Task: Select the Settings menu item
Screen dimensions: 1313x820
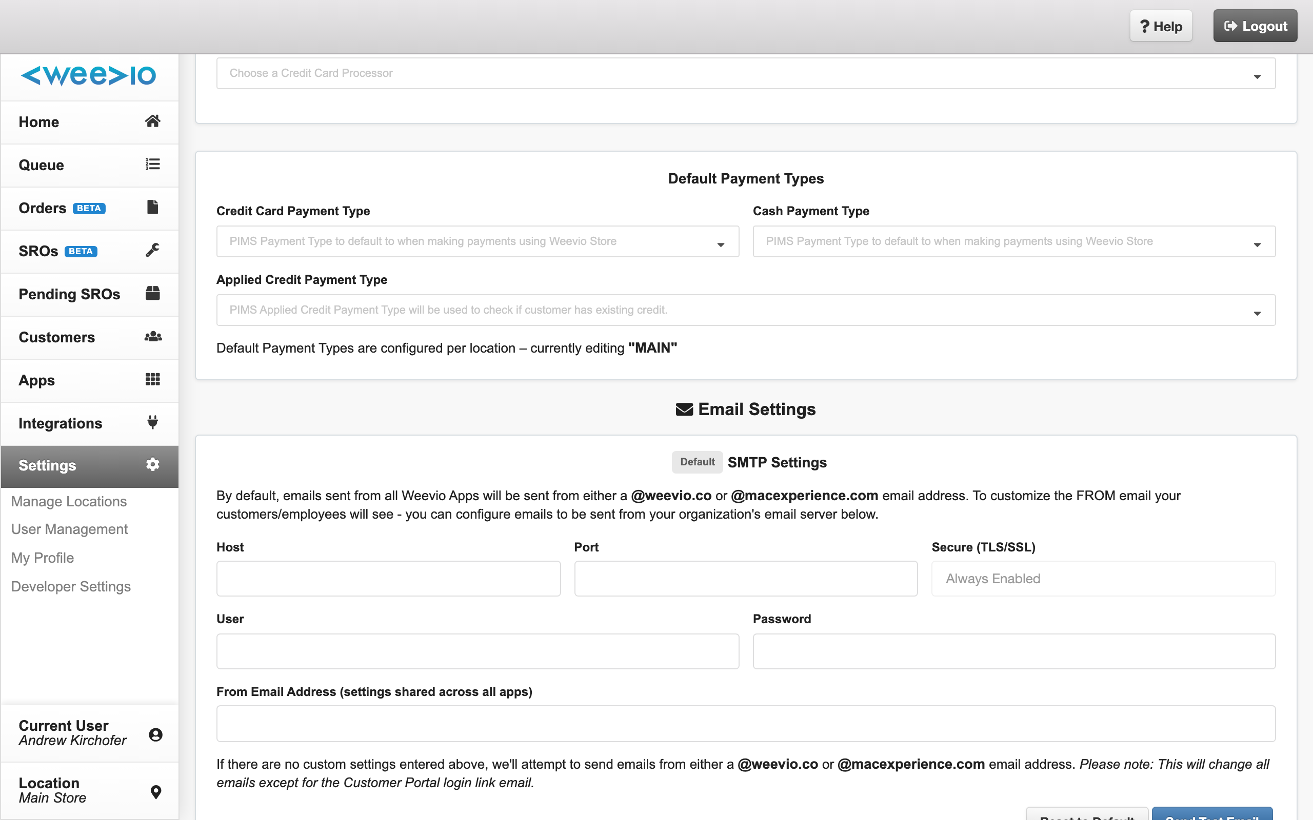Action: pos(90,466)
